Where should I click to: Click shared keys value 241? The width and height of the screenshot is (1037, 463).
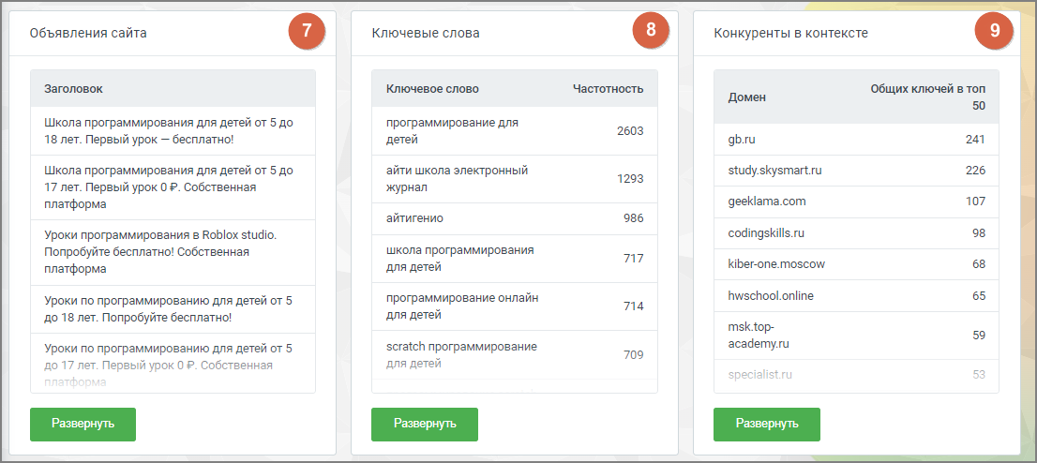click(x=975, y=139)
